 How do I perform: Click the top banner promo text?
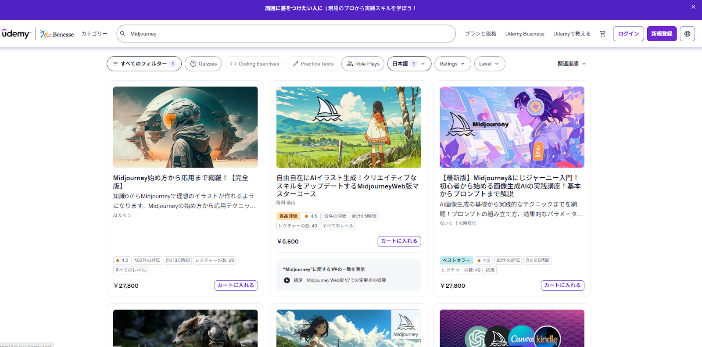pyautogui.click(x=340, y=8)
